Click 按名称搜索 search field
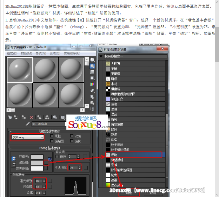The image size is (219, 197). click(x=135, y=56)
